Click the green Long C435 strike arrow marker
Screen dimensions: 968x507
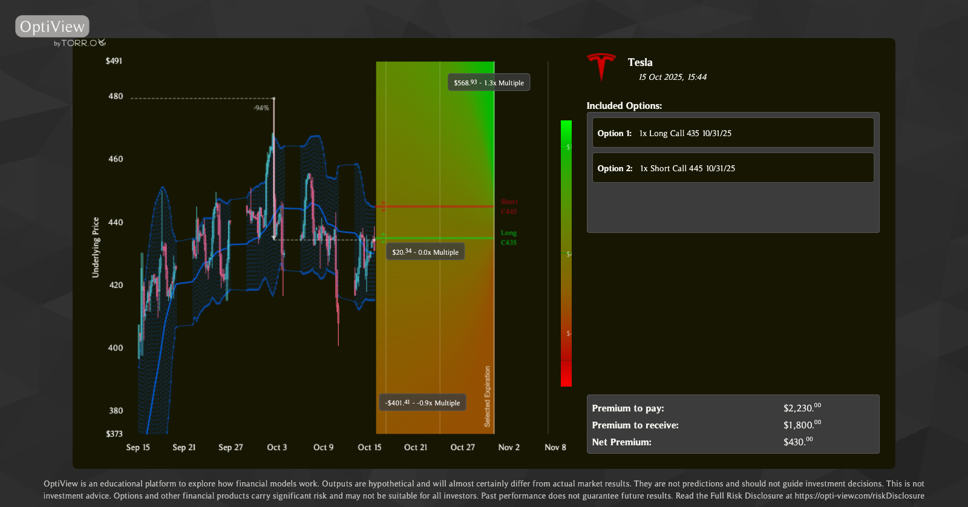[382, 238]
